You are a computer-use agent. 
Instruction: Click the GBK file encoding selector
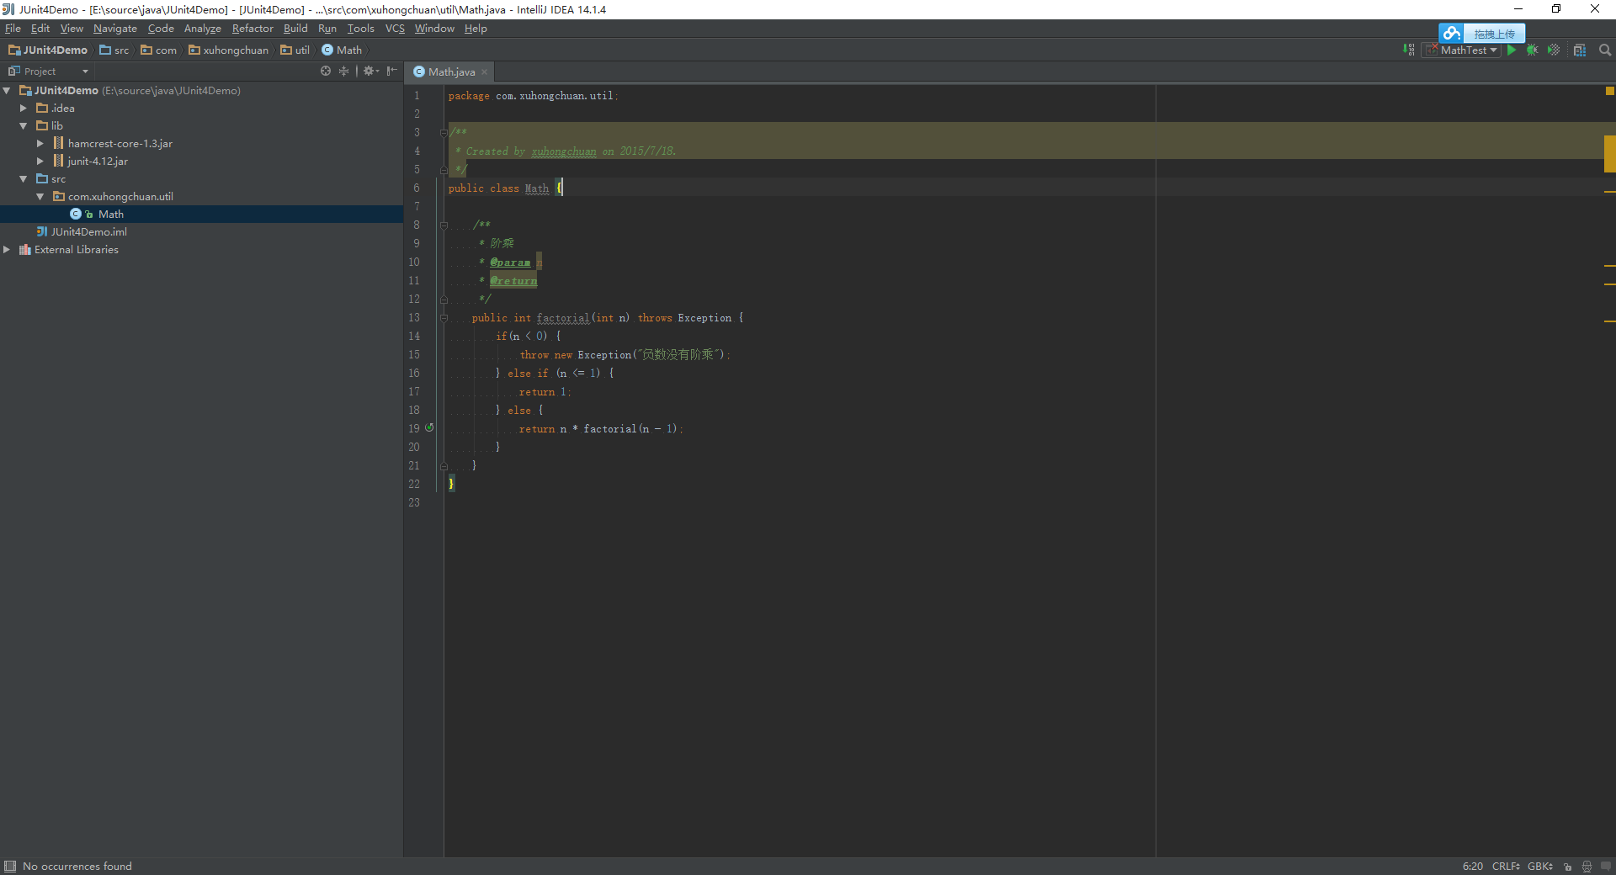[1540, 867]
